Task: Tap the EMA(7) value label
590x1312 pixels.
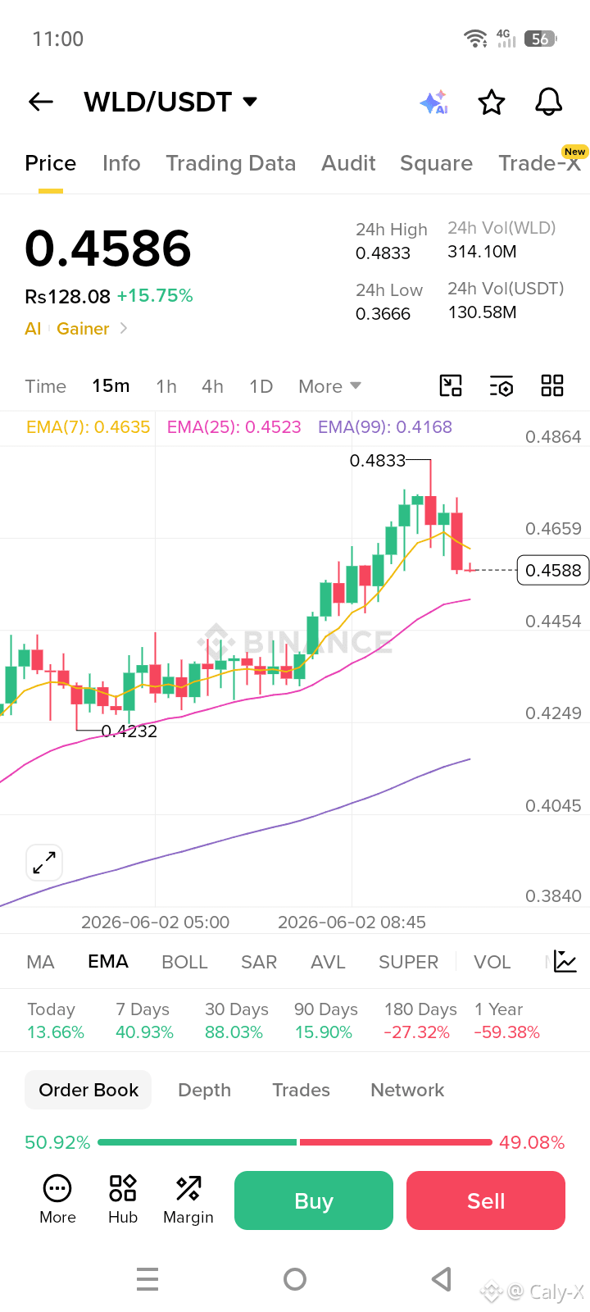Action: [x=88, y=427]
